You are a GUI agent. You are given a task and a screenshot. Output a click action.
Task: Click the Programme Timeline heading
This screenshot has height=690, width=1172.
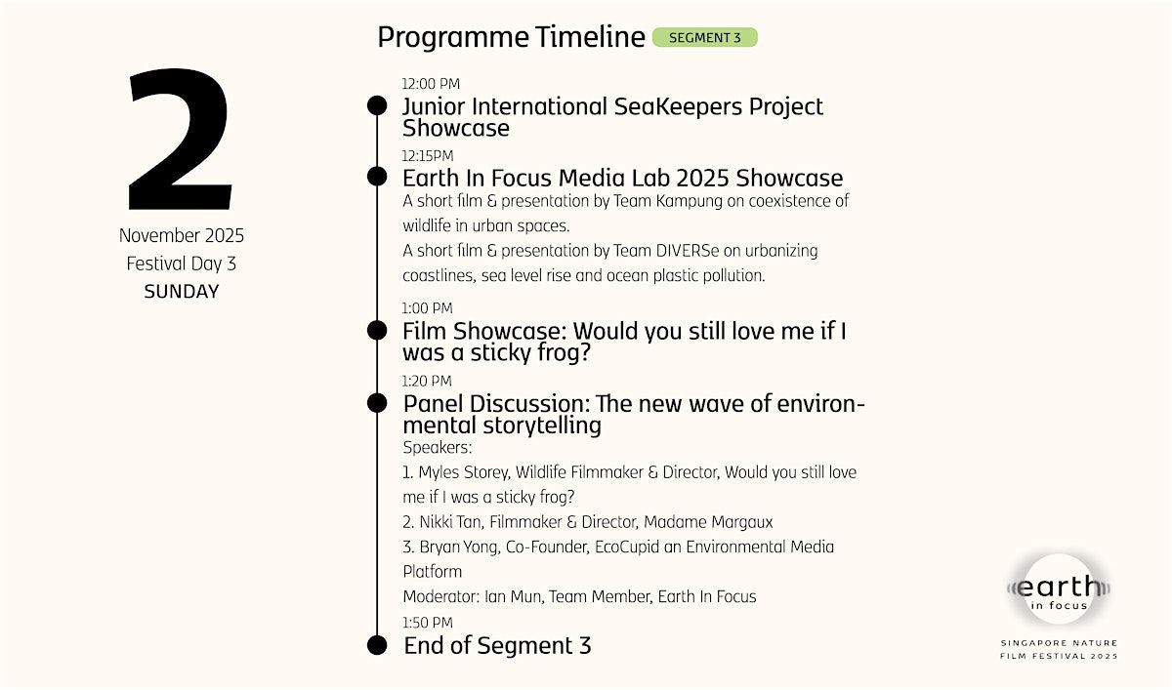click(511, 37)
